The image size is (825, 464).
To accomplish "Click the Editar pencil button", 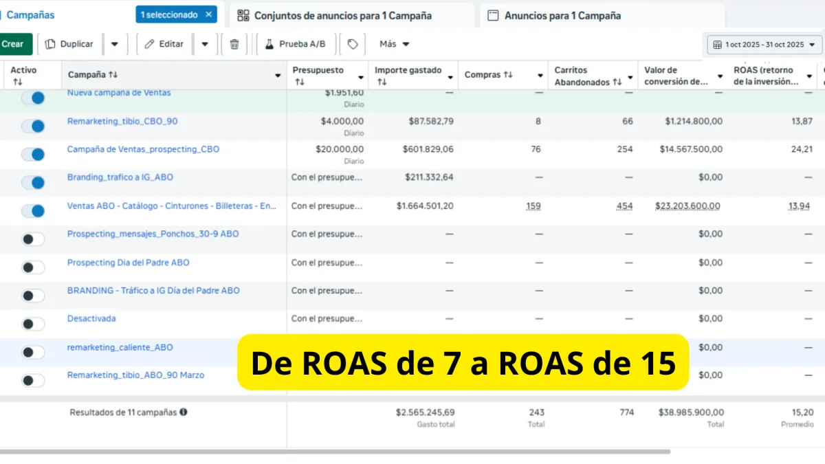I will coord(164,44).
